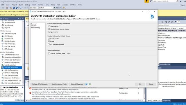Select Raw File Source icon
This screenshot has height=105, width=186.
(3, 46)
